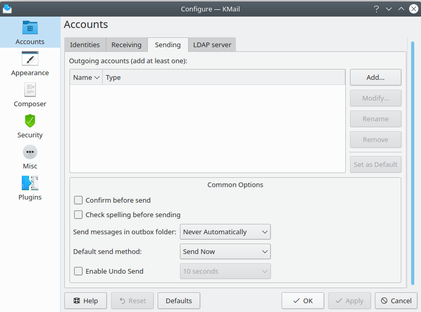
Task: Open the Plugins settings section
Action: (x=30, y=182)
